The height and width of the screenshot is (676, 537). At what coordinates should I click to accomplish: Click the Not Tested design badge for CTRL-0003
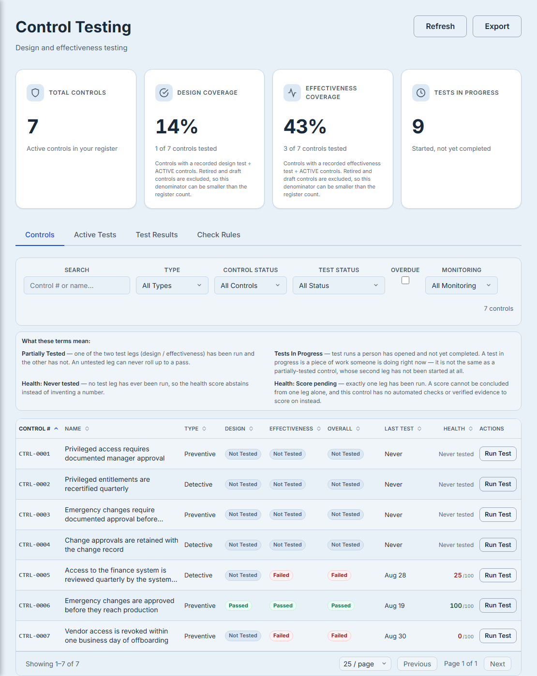243,515
